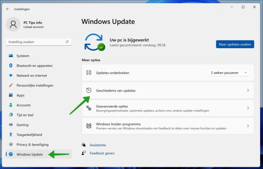Image resolution: width=263 pixels, height=169 pixels.
Task: Open Persoonlijke instellingen
Action: pos(39,86)
